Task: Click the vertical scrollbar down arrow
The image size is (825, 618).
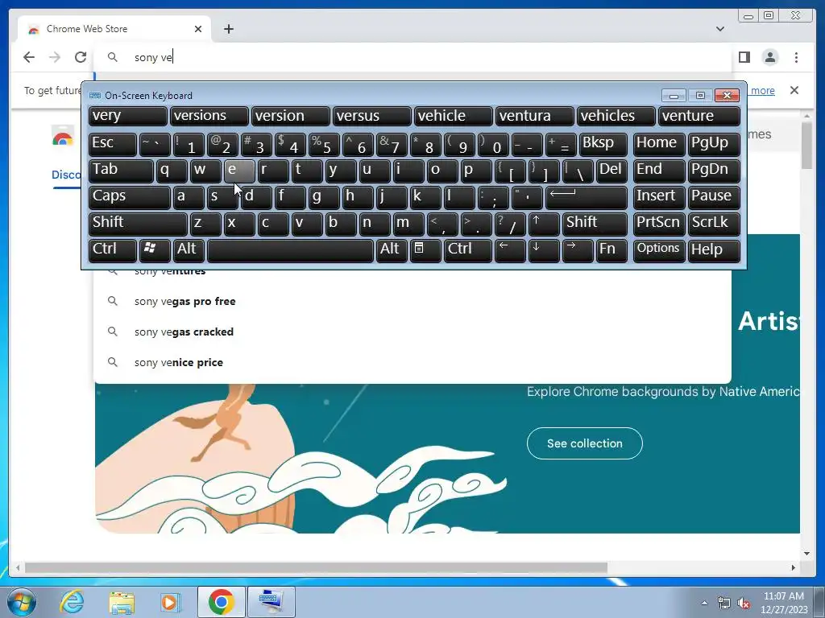Action: coord(807,554)
